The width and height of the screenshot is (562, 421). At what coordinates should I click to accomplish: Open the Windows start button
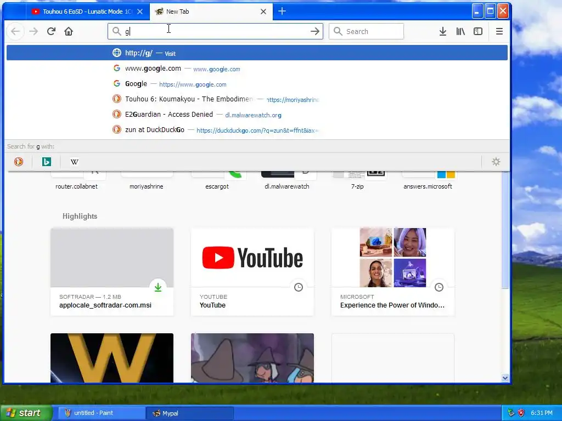(x=25, y=413)
